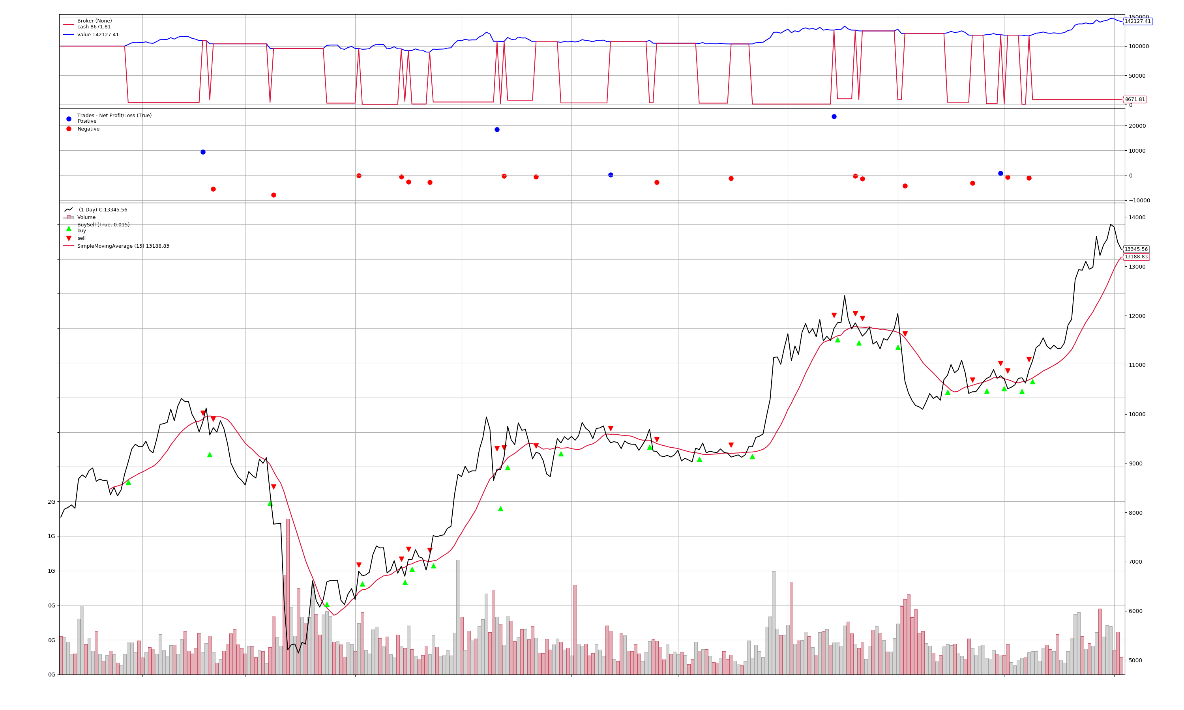This screenshot has width=1184, height=710.
Task: Click the red cash line legend swatch
Action: pos(68,24)
